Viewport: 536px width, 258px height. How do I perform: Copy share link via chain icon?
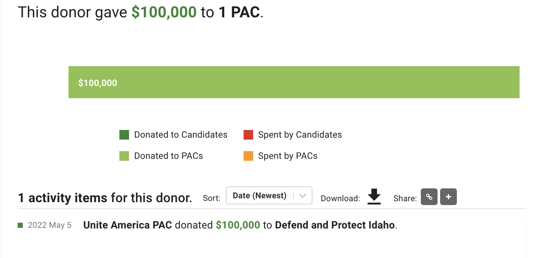pos(429,197)
